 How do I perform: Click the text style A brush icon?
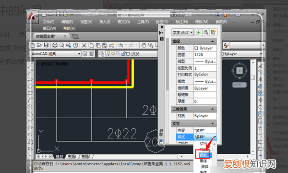click(226, 45)
